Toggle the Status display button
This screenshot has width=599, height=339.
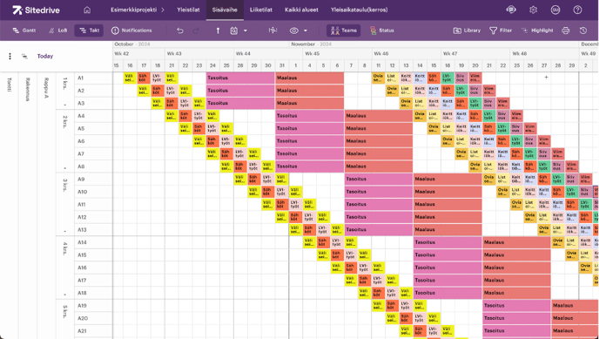[x=381, y=31]
